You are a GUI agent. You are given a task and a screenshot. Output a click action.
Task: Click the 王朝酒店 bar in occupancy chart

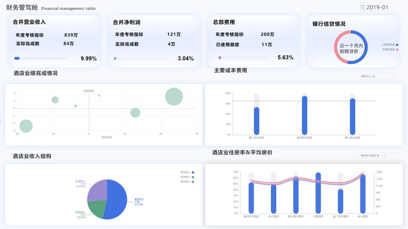point(318,193)
